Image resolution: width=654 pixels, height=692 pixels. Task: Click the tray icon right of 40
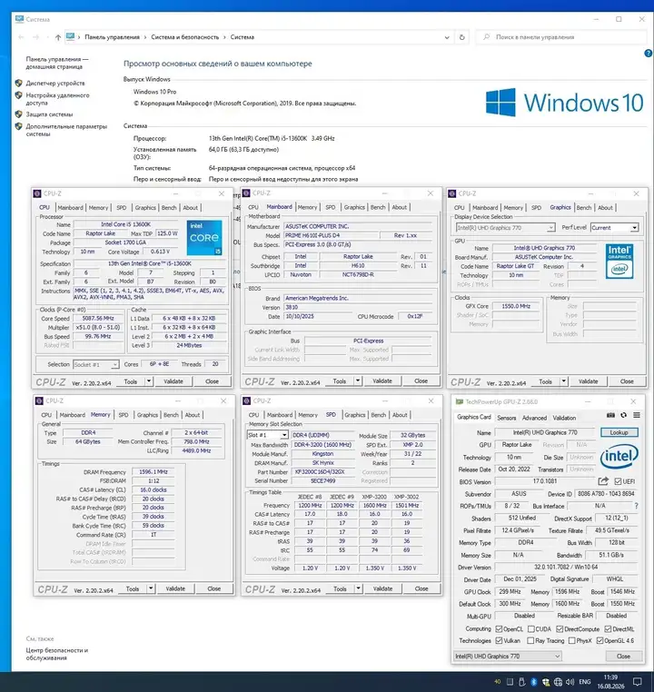tap(510, 682)
